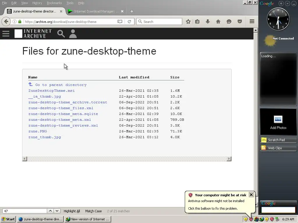The width and height of the screenshot is (298, 223).
Task: Focus the Google sidebar search box
Action: click(x=278, y=210)
